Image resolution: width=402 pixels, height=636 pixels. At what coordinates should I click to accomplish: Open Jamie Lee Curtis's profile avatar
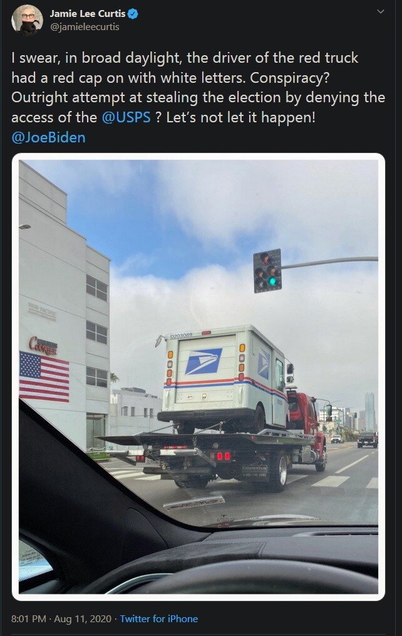27,20
